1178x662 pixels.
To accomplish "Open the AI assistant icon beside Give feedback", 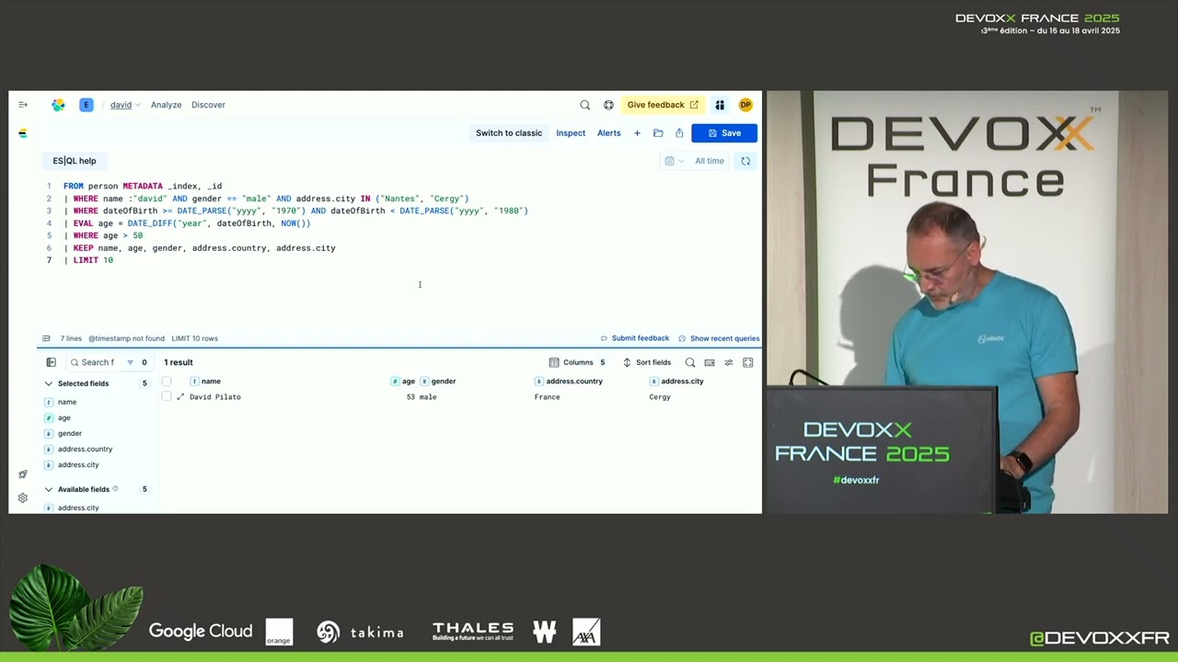I will coord(720,105).
